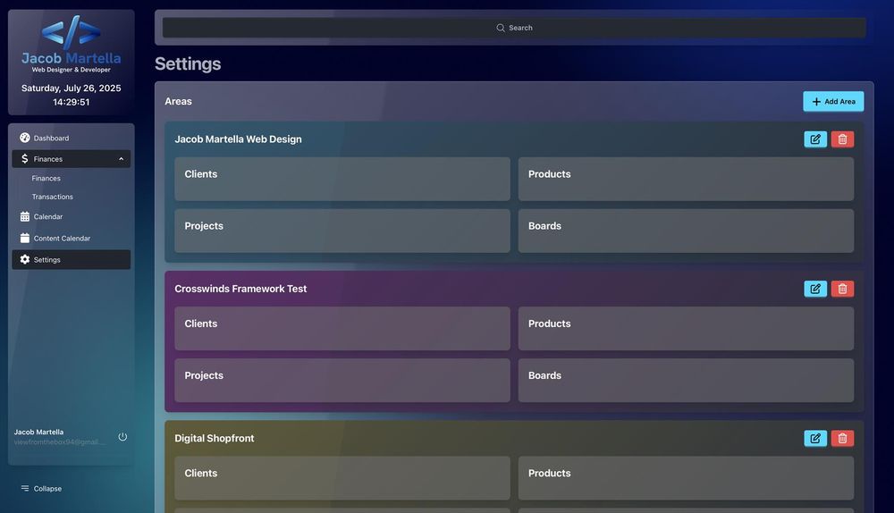894x513 pixels.
Task: Click the Saturday, July 26, 2025 date
Action: 72,88
